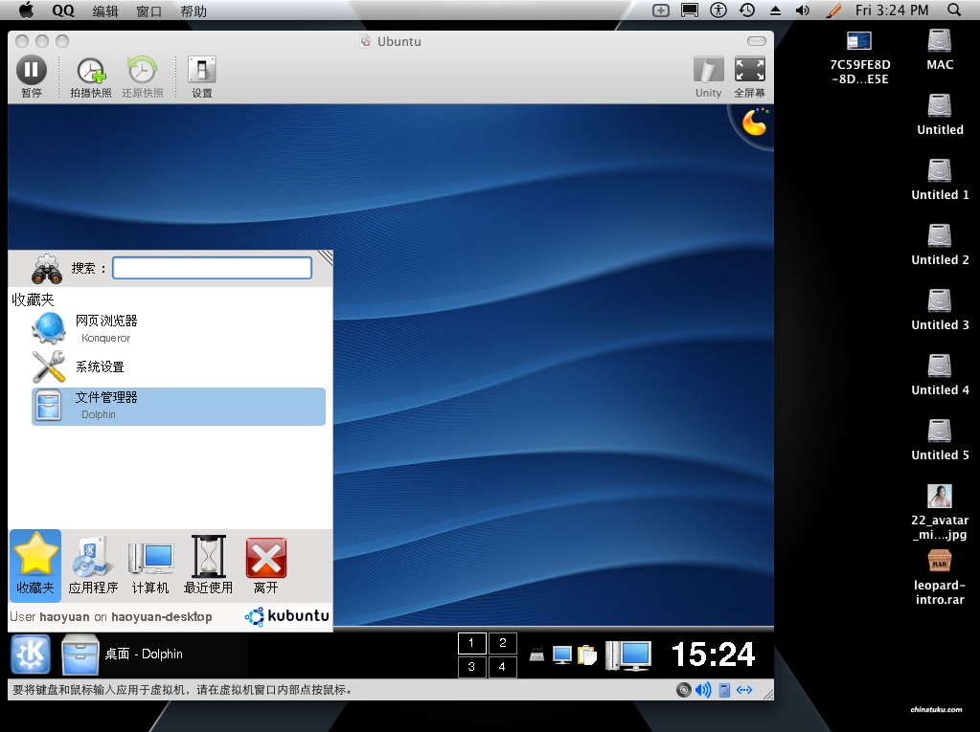Screen dimensions: 980x732
Task: Open Spotlight search magnifier
Action: pyautogui.click(x=954, y=10)
